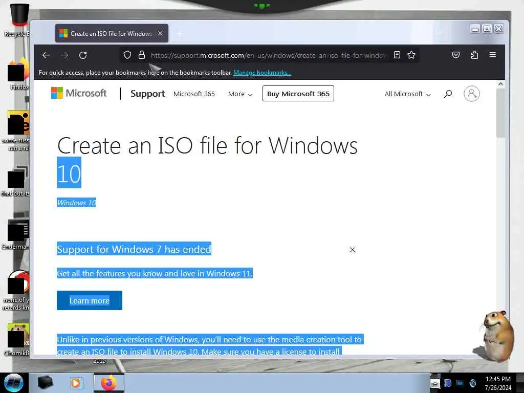Bookmark this page with the star icon
The width and height of the screenshot is (524, 393).
click(x=411, y=55)
